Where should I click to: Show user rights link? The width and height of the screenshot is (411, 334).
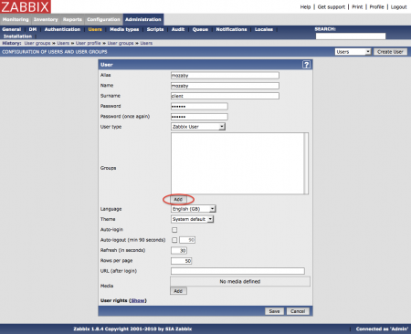pyautogui.click(x=138, y=300)
